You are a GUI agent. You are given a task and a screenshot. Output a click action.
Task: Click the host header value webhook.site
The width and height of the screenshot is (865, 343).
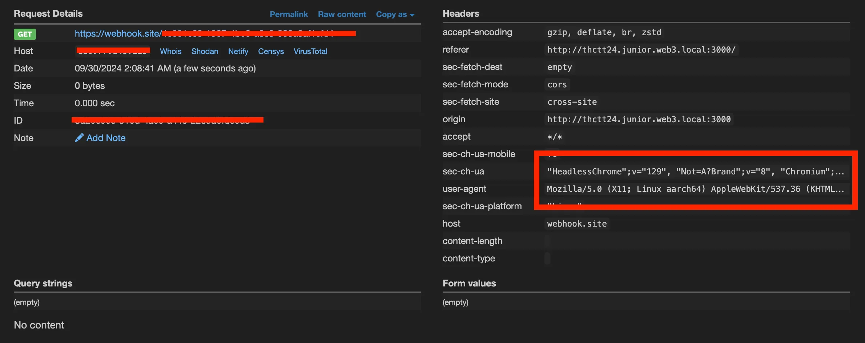(x=577, y=224)
